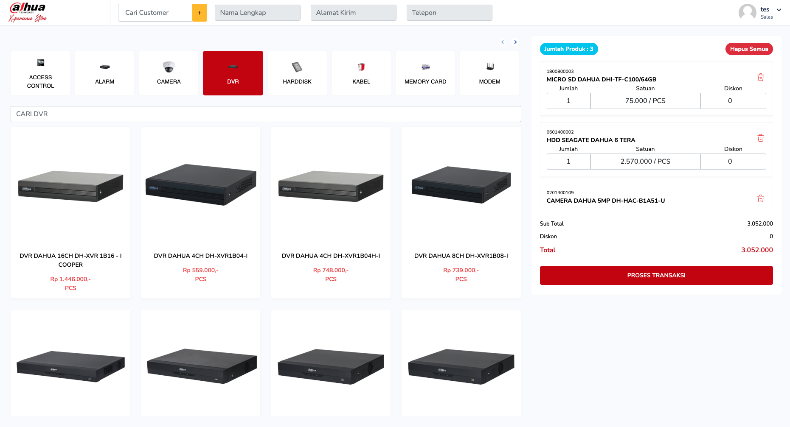Screen dimensions: 790x427
Task: Click the Sub Total label
Action: coord(551,223)
